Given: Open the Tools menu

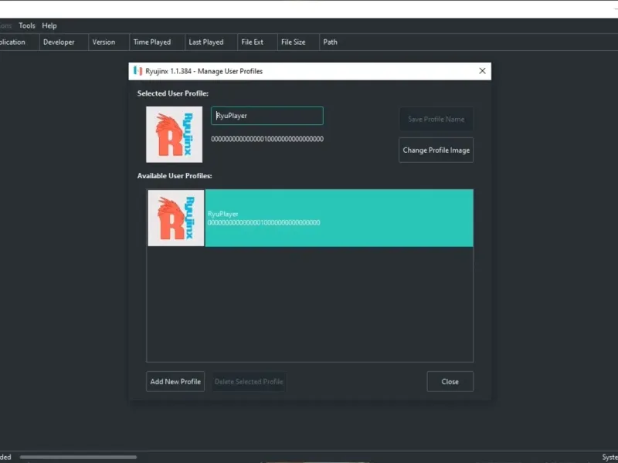Looking at the screenshot, I should (x=27, y=25).
